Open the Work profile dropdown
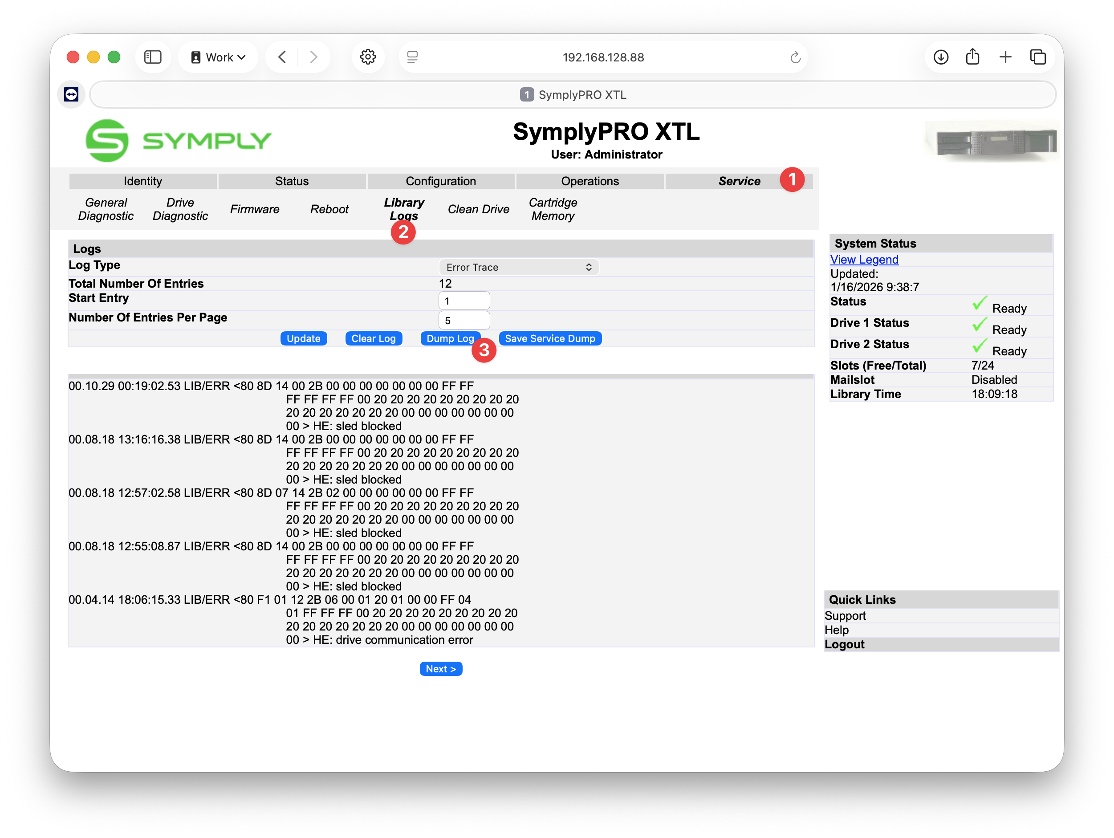The height and width of the screenshot is (838, 1114). [218, 57]
